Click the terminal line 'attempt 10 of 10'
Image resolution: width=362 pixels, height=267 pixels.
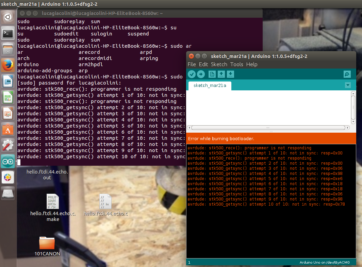point(102,157)
